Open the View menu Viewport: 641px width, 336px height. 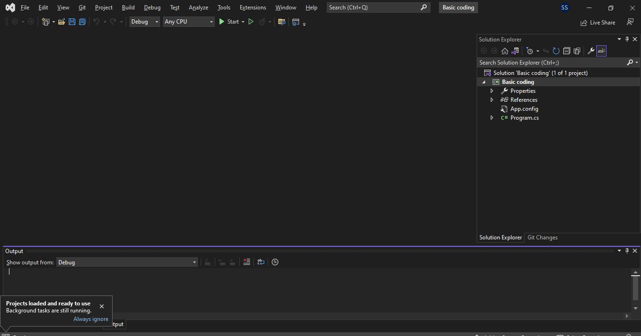coord(63,8)
